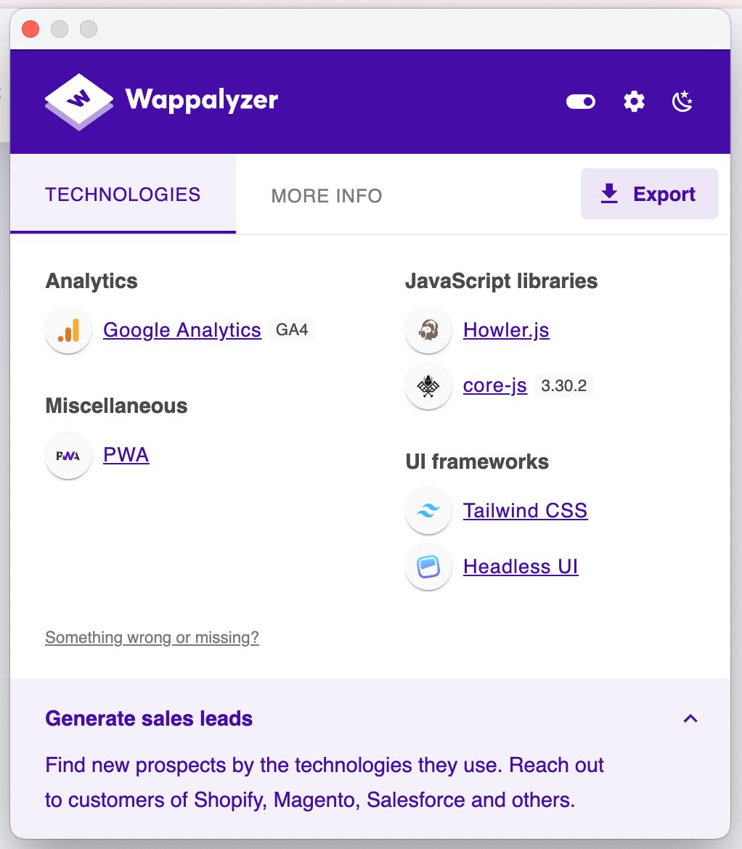Click the Wappalyzer title text
This screenshot has height=849, width=742.
202,101
